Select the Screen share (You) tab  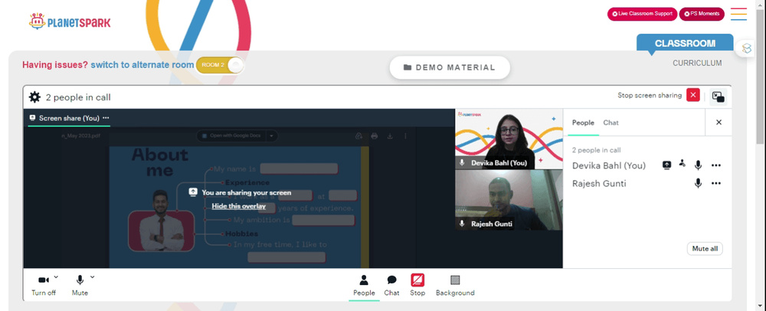(x=69, y=118)
